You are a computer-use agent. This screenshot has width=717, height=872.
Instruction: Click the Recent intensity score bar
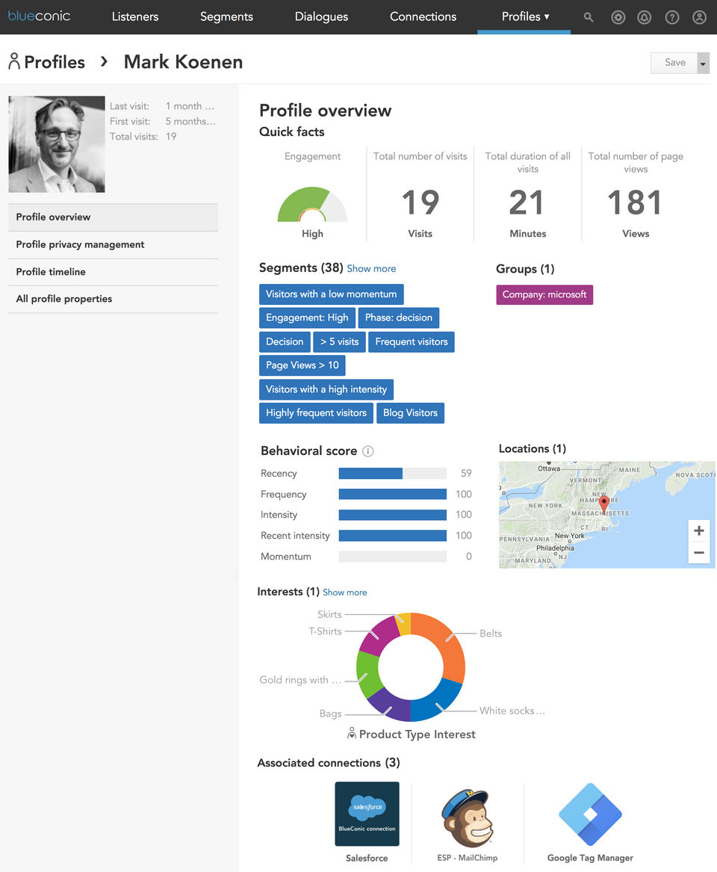(x=392, y=536)
